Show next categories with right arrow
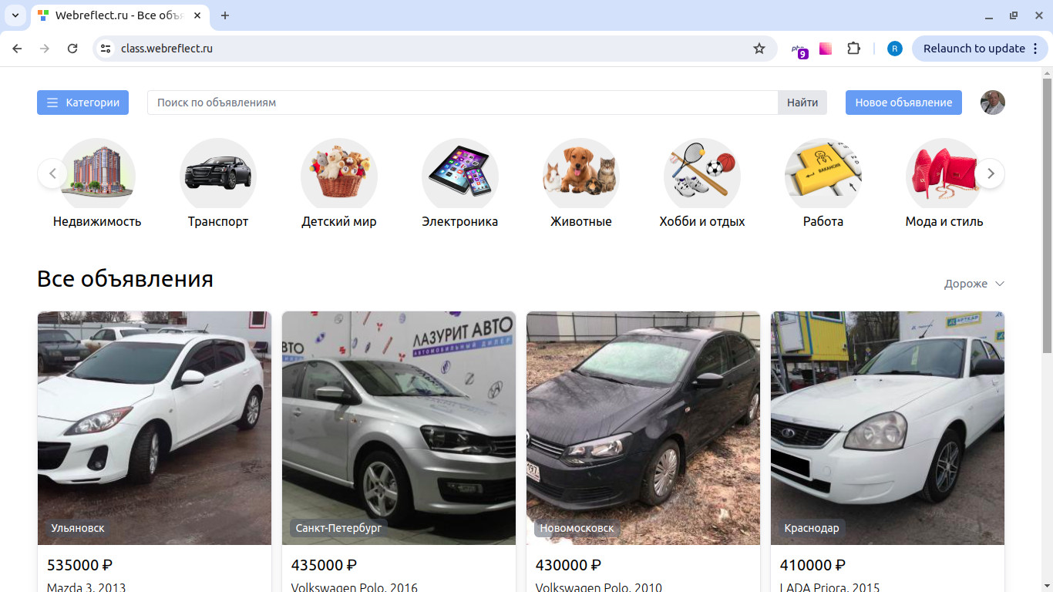Screen dimensions: 1053x592 [991, 173]
